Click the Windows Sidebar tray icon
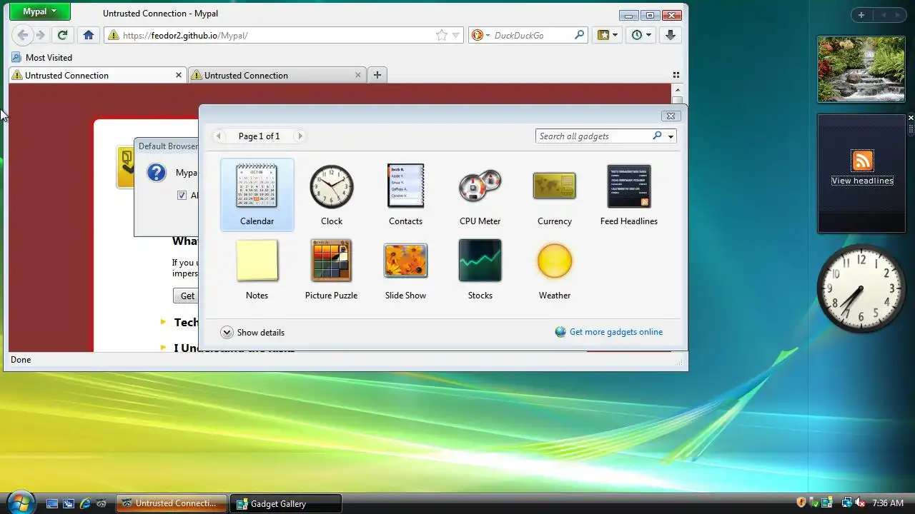 coord(827,503)
